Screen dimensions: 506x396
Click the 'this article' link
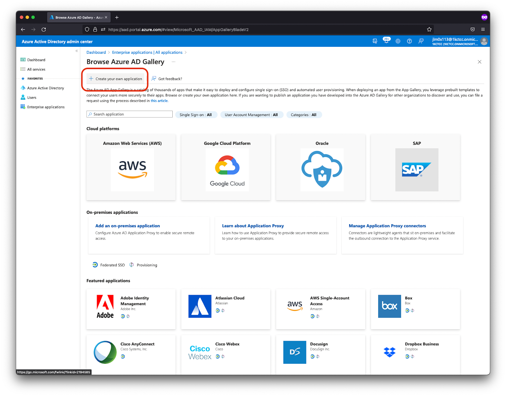coord(159,101)
